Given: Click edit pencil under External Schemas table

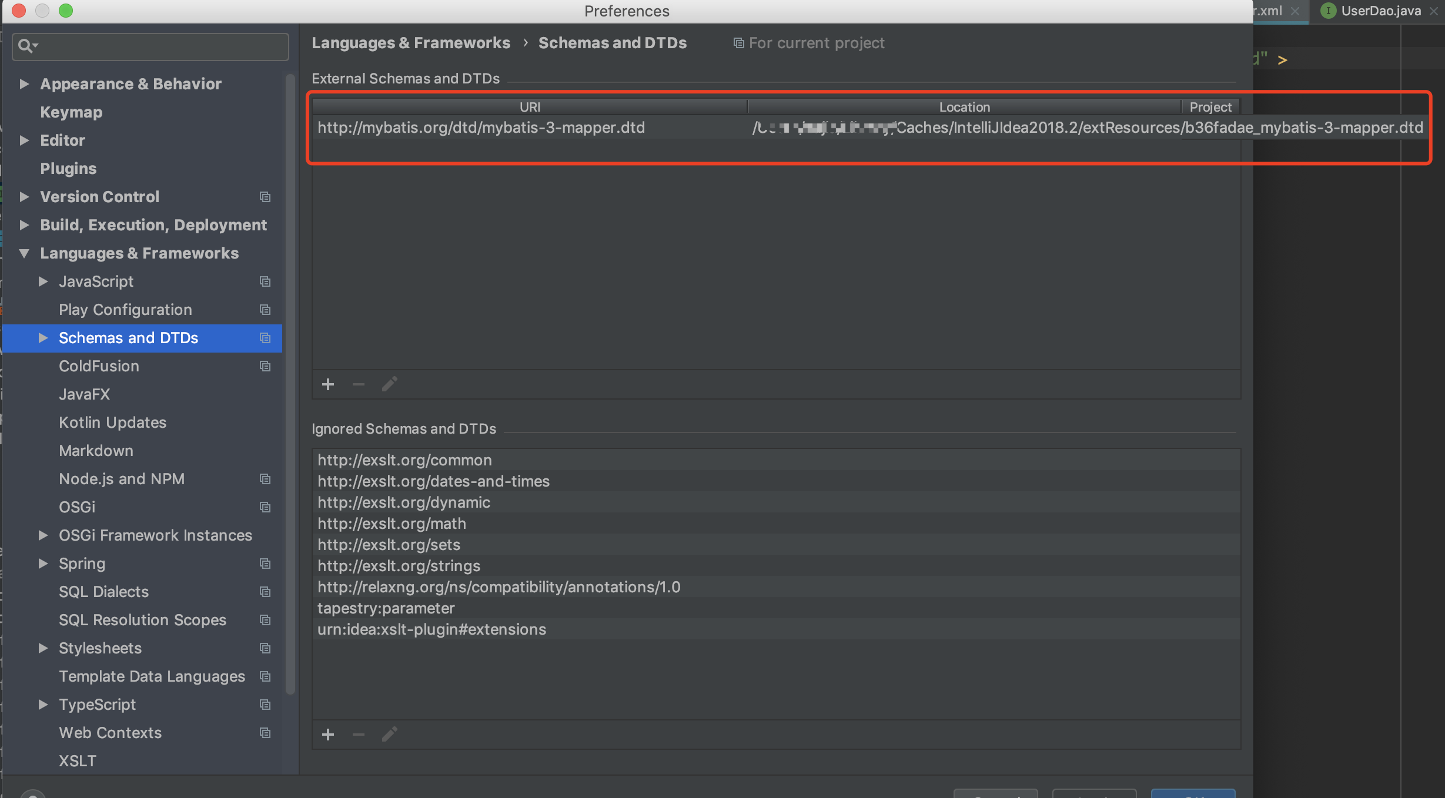Looking at the screenshot, I should point(389,384).
